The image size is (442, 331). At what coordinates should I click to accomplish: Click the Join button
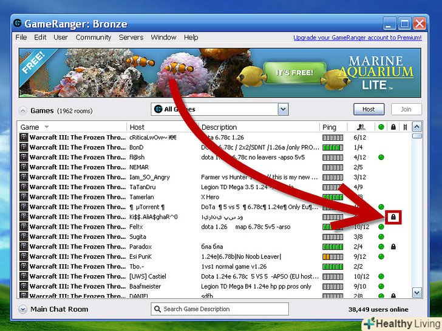[x=406, y=109]
